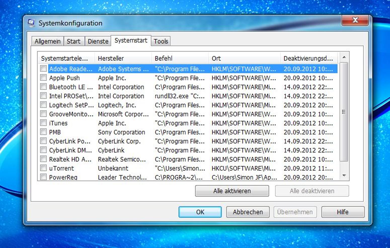Click the scrollbar up arrow
The image size is (390, 248).
[x=344, y=57]
